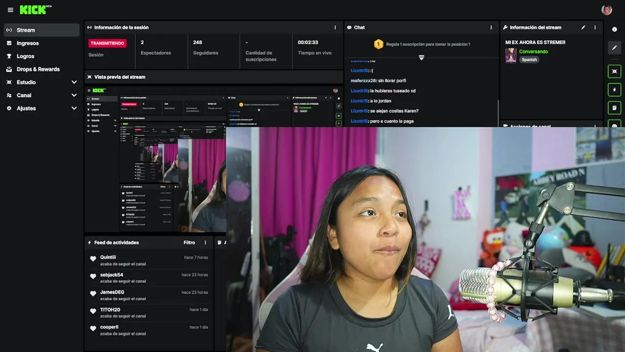Click the TITOH20 follower entry
The width and height of the screenshot is (625, 352).
pyautogui.click(x=149, y=312)
